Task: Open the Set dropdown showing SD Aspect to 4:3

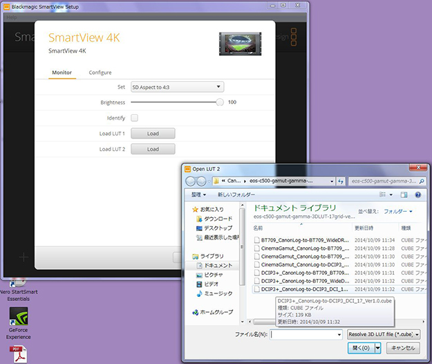Action: click(178, 87)
